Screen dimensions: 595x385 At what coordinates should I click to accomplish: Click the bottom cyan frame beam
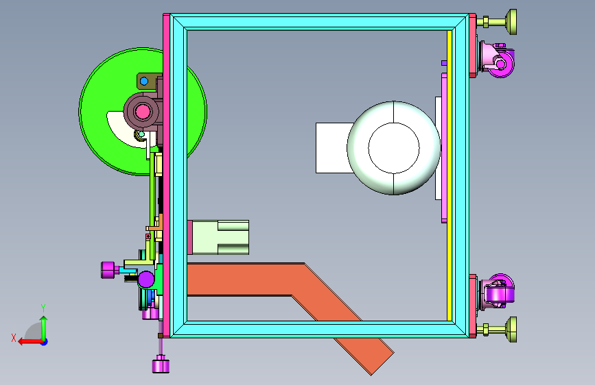pos(320,330)
